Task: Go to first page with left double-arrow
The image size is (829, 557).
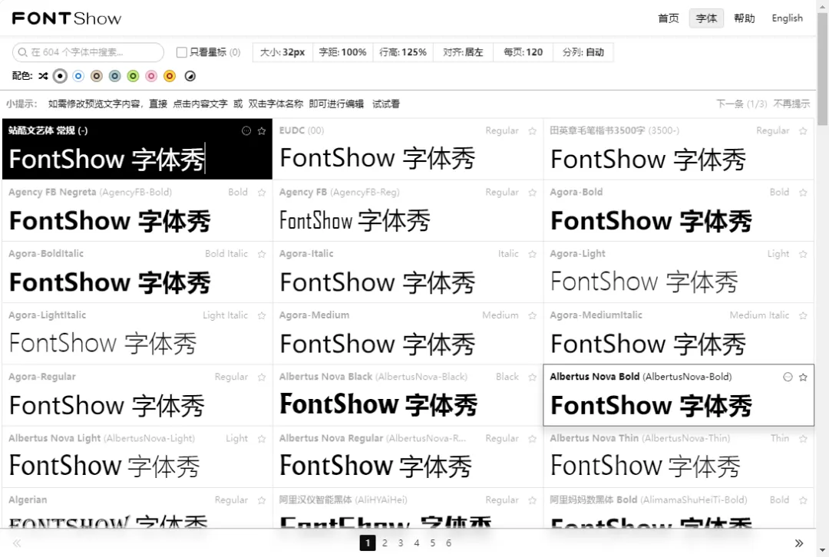Action: pos(17,543)
